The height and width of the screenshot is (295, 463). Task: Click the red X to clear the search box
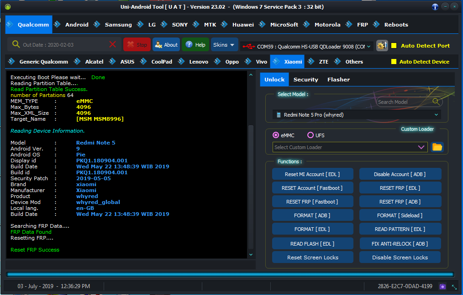[112, 45]
